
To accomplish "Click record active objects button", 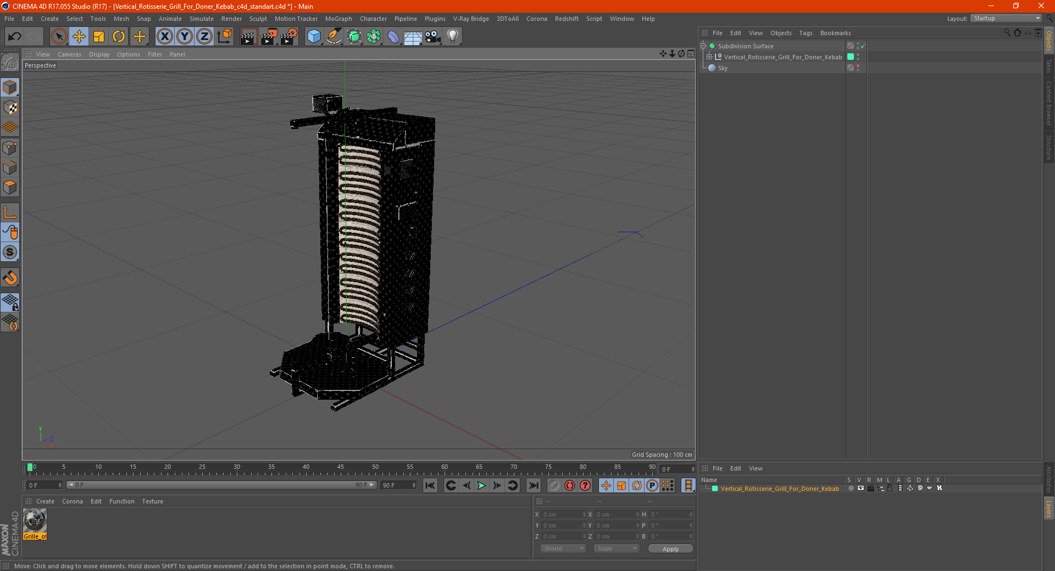I will (x=554, y=485).
